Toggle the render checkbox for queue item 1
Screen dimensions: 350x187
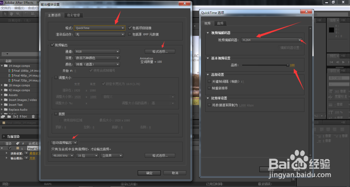click(x=9, y=148)
